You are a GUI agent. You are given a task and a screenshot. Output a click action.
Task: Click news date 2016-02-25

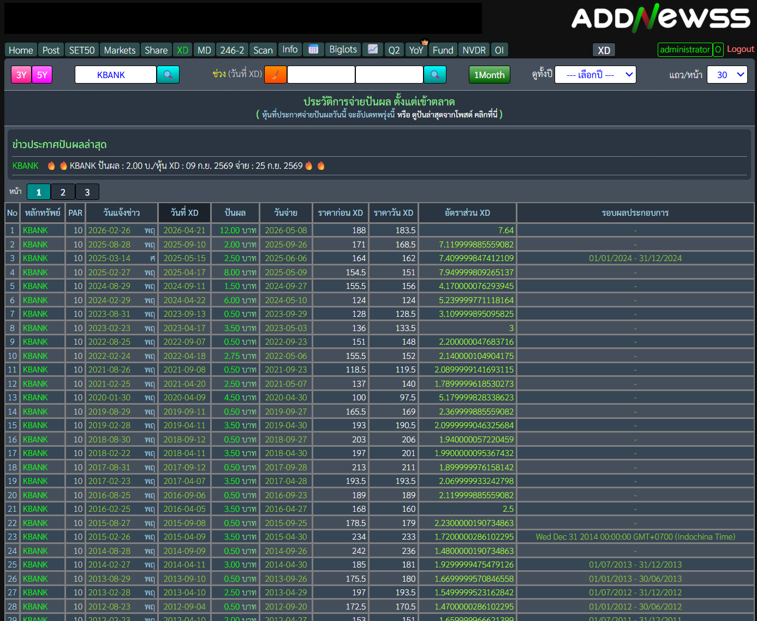109,509
